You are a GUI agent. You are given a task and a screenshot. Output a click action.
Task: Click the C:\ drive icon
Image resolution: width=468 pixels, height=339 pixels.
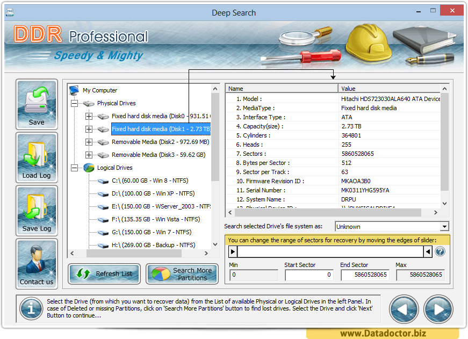103,181
